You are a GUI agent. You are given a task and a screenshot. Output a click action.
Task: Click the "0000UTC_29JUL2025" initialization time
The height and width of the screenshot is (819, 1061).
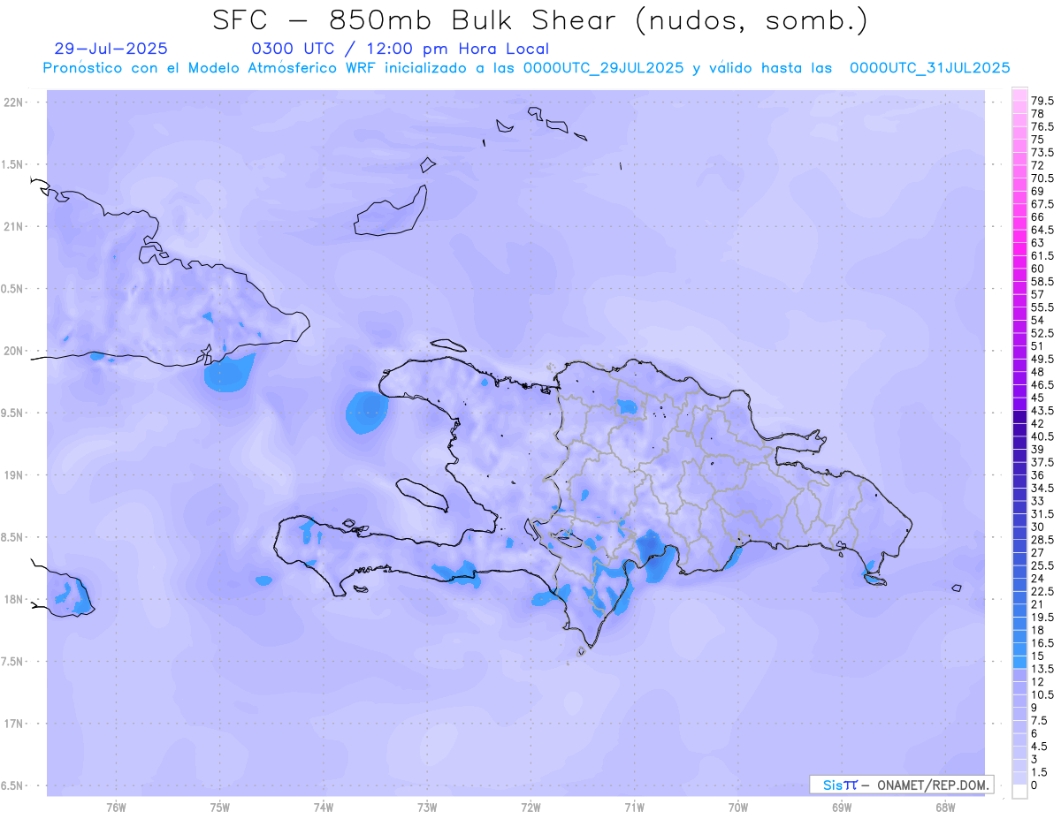pyautogui.click(x=603, y=68)
